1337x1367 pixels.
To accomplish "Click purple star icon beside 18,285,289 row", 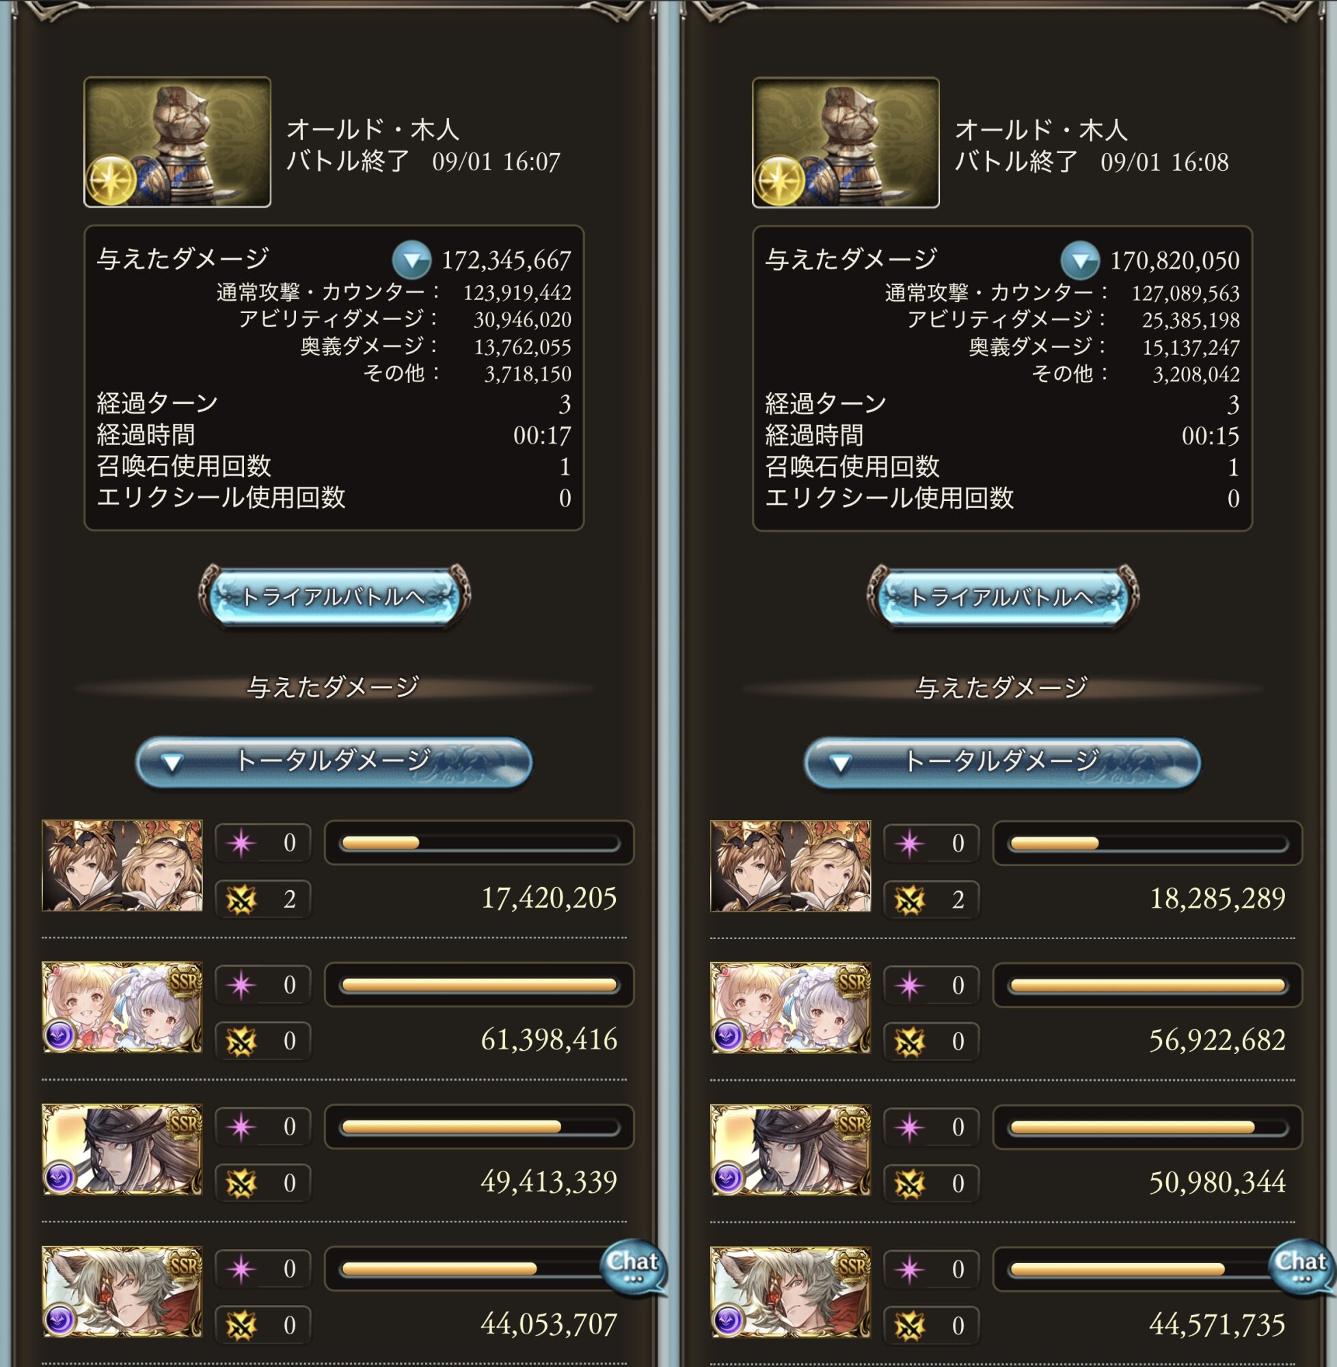I will (909, 843).
